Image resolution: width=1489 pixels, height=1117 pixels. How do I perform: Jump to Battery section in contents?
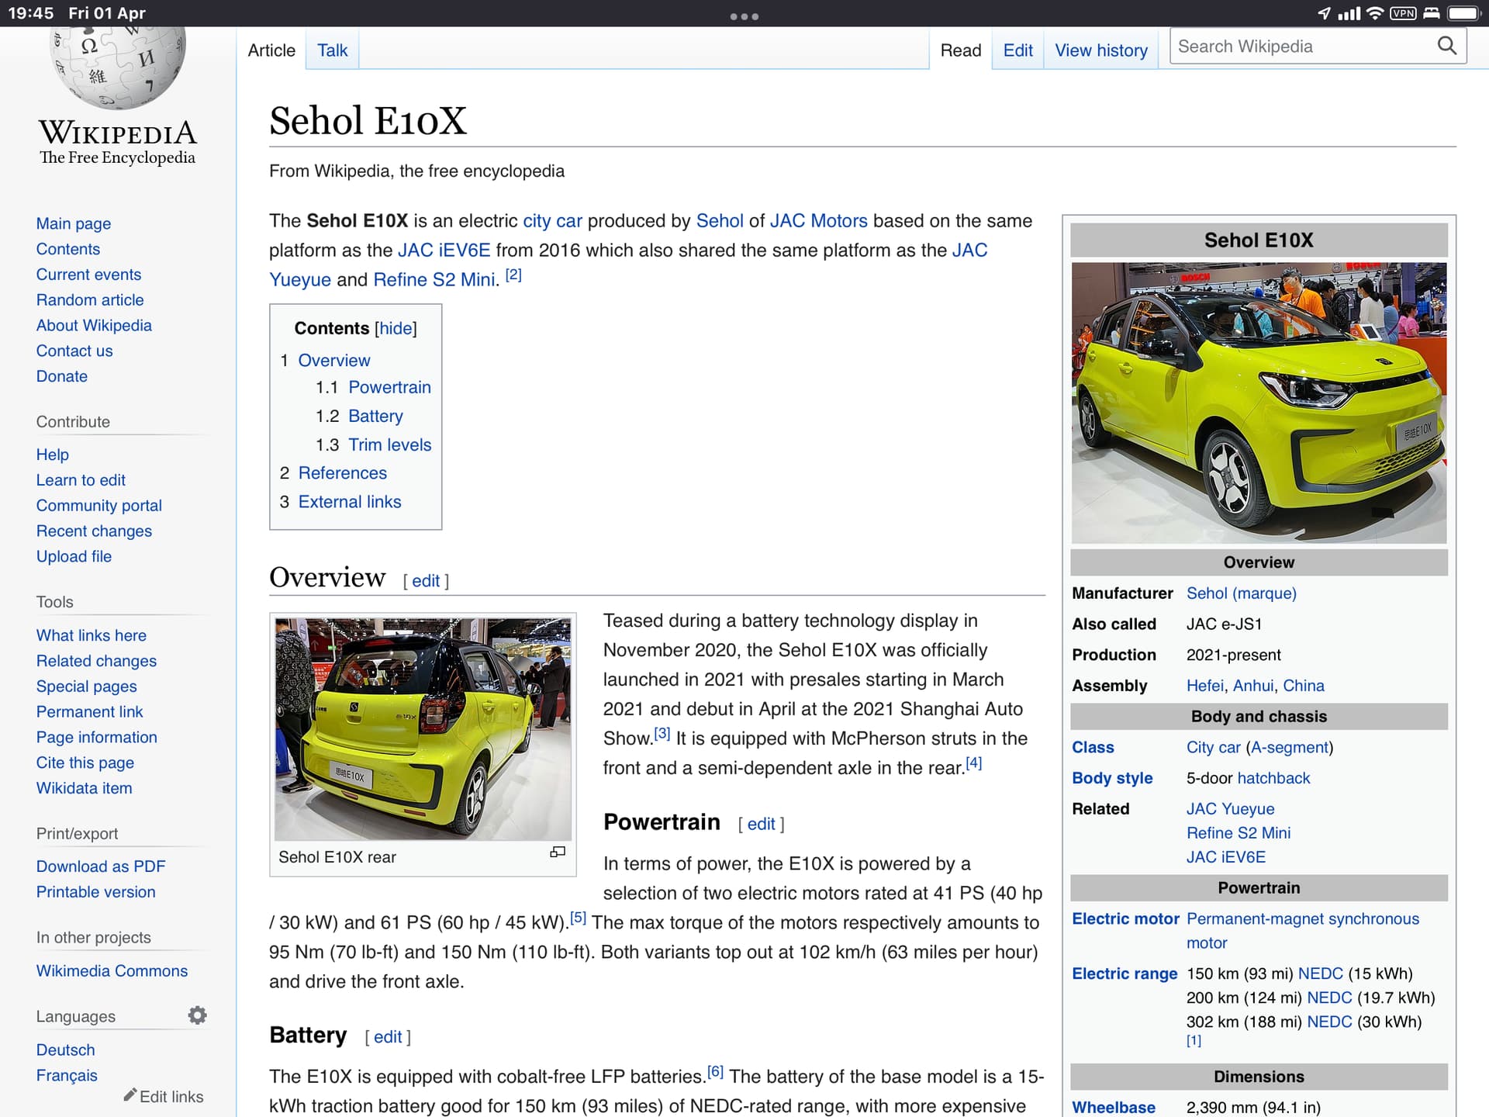click(375, 416)
